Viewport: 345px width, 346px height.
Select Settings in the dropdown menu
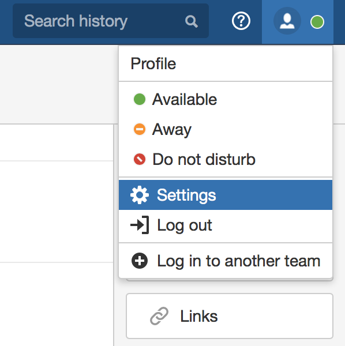226,195
